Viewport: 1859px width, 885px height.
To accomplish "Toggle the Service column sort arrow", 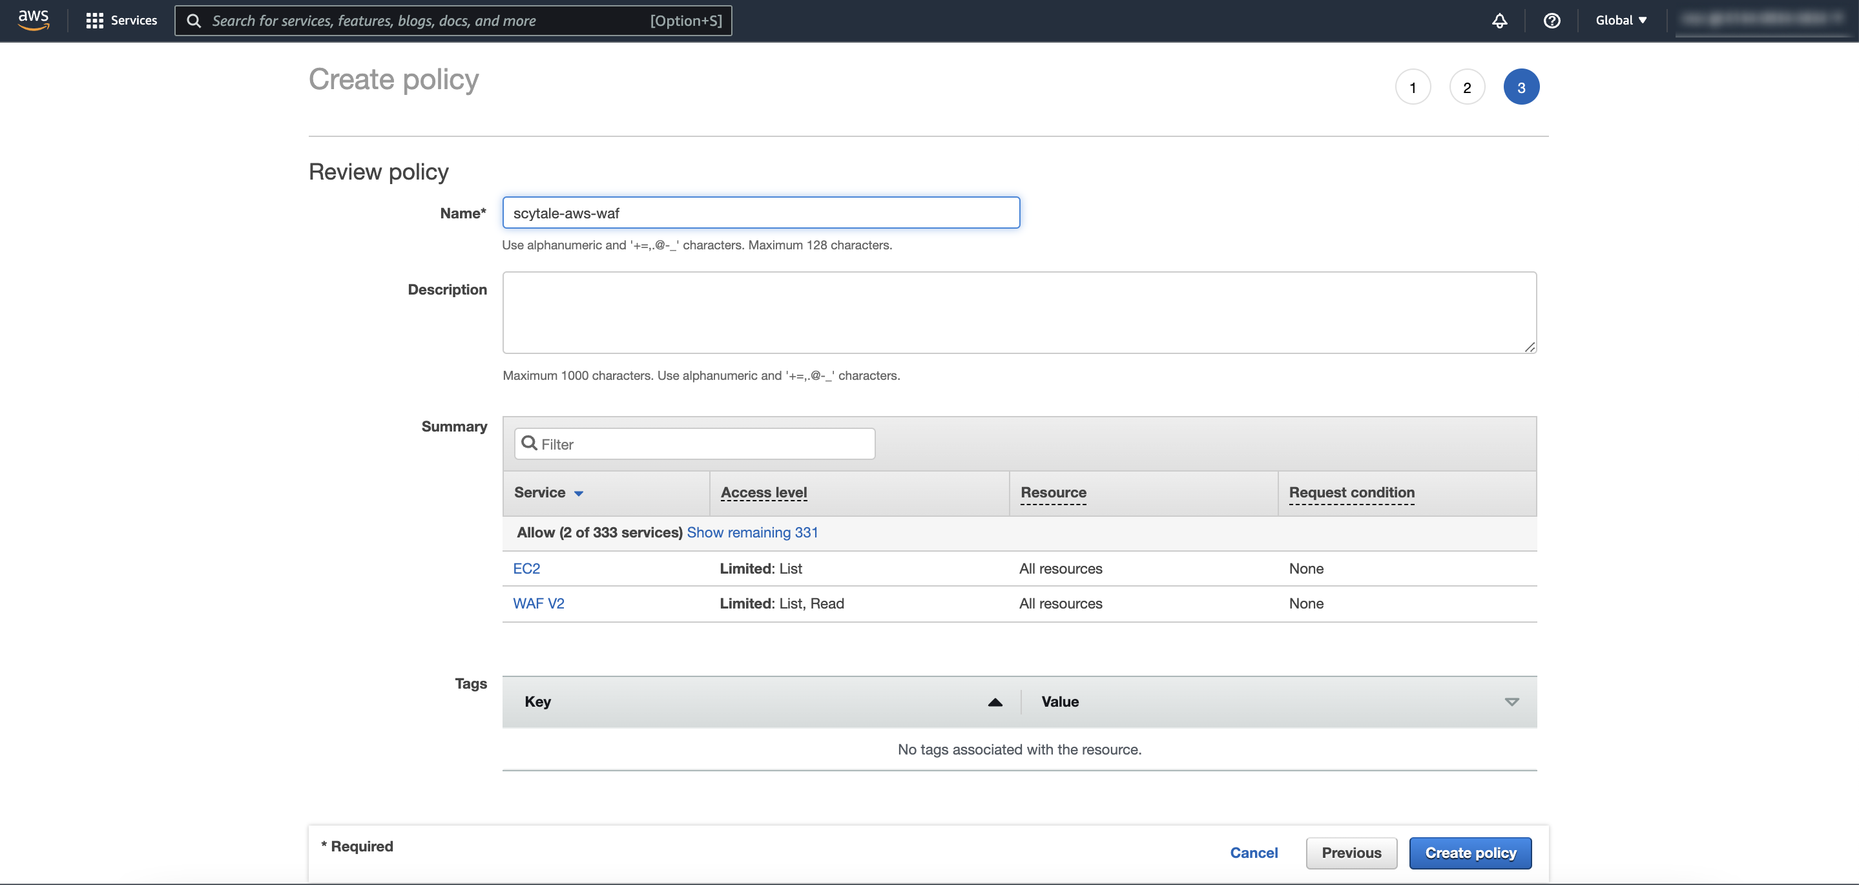I will [x=578, y=493].
